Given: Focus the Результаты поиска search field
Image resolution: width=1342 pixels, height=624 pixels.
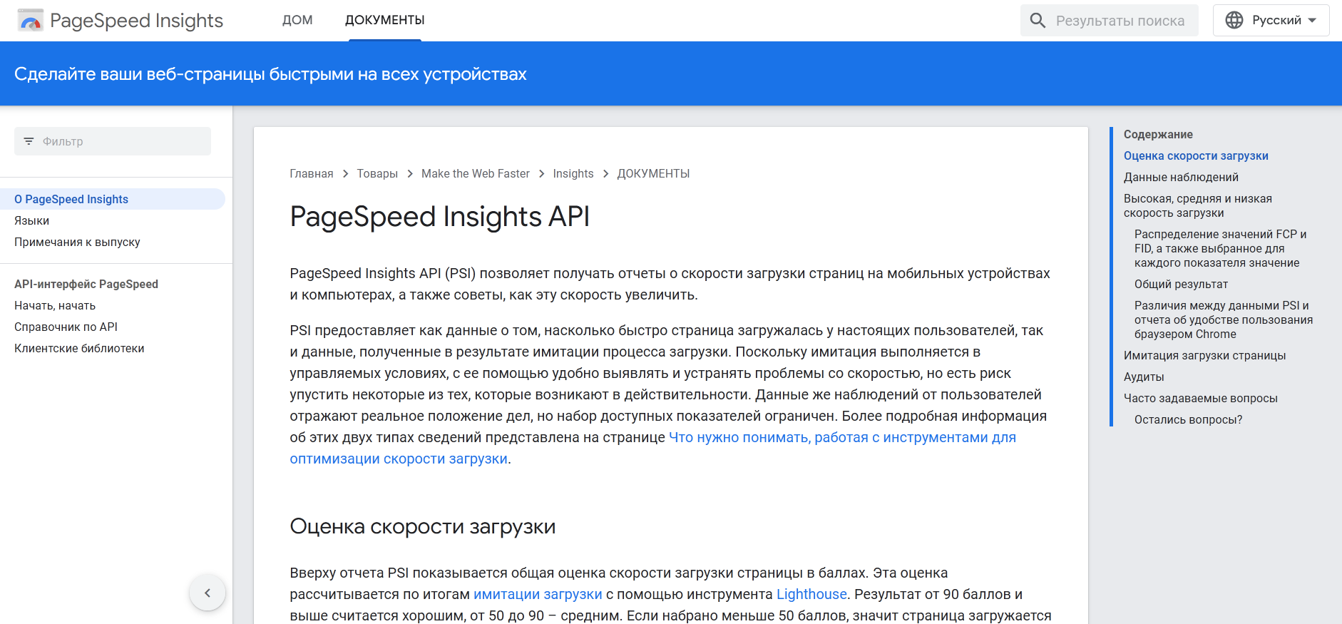Looking at the screenshot, I should point(1120,21).
